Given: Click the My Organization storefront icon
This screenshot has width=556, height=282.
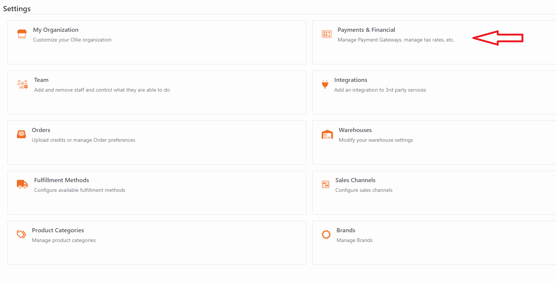Looking at the screenshot, I should (x=22, y=34).
